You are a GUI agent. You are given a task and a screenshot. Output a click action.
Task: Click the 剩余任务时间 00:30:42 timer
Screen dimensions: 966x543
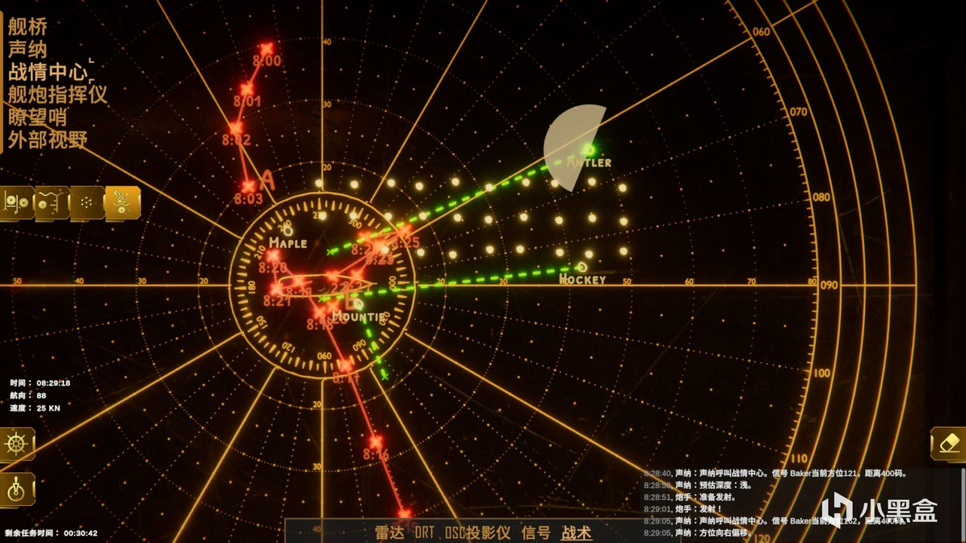[51, 533]
